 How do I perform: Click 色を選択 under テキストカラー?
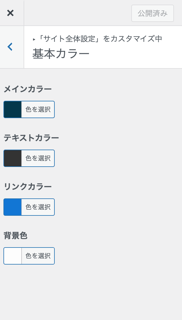(38, 158)
